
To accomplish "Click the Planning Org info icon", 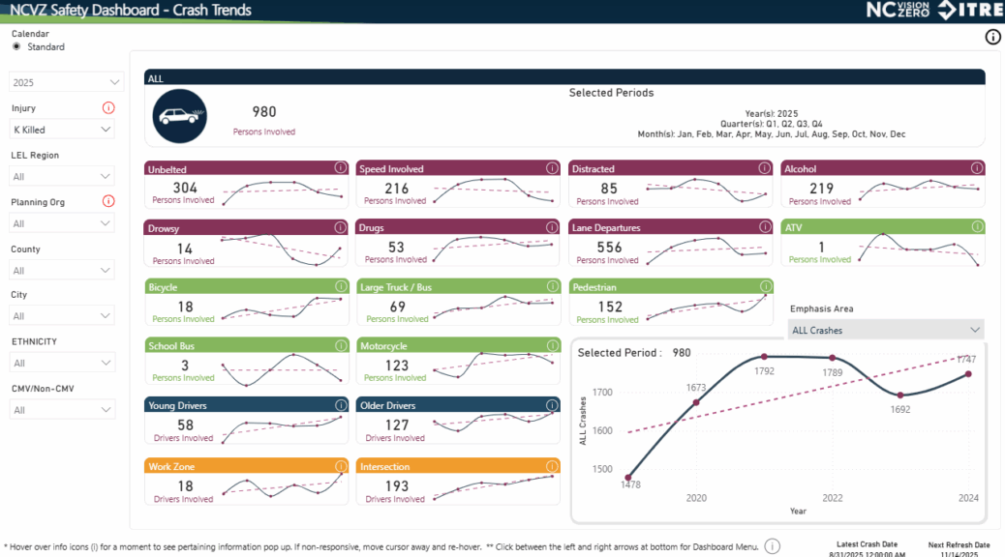I will 108,201.
